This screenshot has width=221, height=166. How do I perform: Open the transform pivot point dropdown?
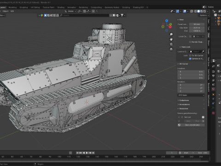pos(79,11)
